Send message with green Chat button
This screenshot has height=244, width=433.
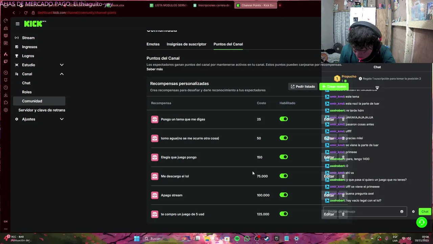click(425, 211)
